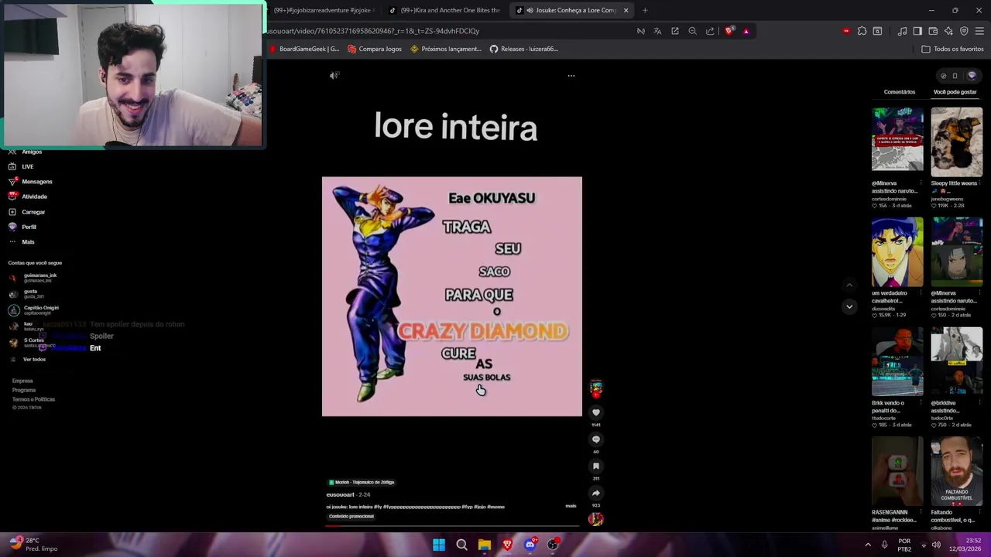Expand the Mais menu in the sidebar
The height and width of the screenshot is (557, 991).
click(x=21, y=242)
